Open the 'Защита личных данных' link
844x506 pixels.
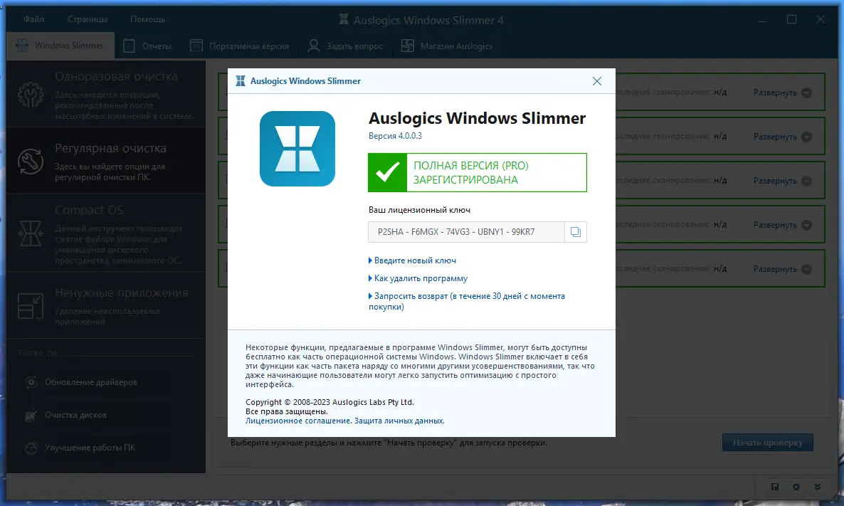click(x=399, y=421)
